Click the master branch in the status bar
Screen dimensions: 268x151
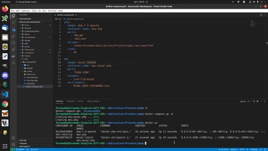(20, 149)
